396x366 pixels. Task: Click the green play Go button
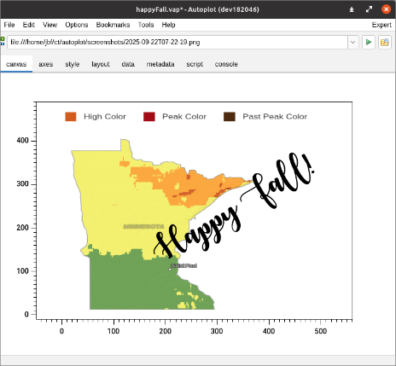tap(369, 42)
